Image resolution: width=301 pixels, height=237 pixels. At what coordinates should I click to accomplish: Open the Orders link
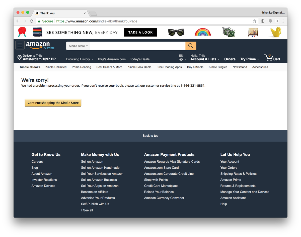(x=230, y=59)
